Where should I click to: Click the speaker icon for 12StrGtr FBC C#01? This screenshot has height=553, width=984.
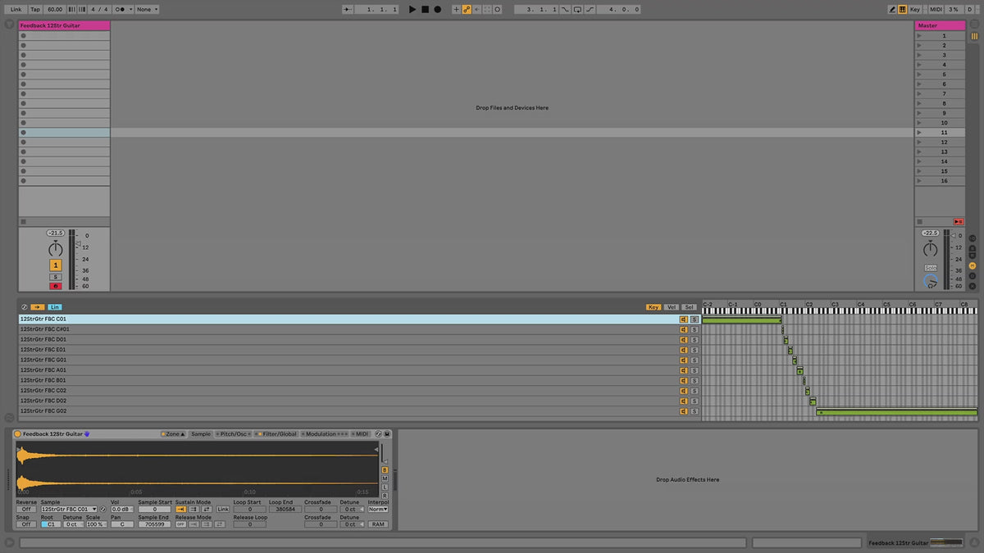point(683,329)
